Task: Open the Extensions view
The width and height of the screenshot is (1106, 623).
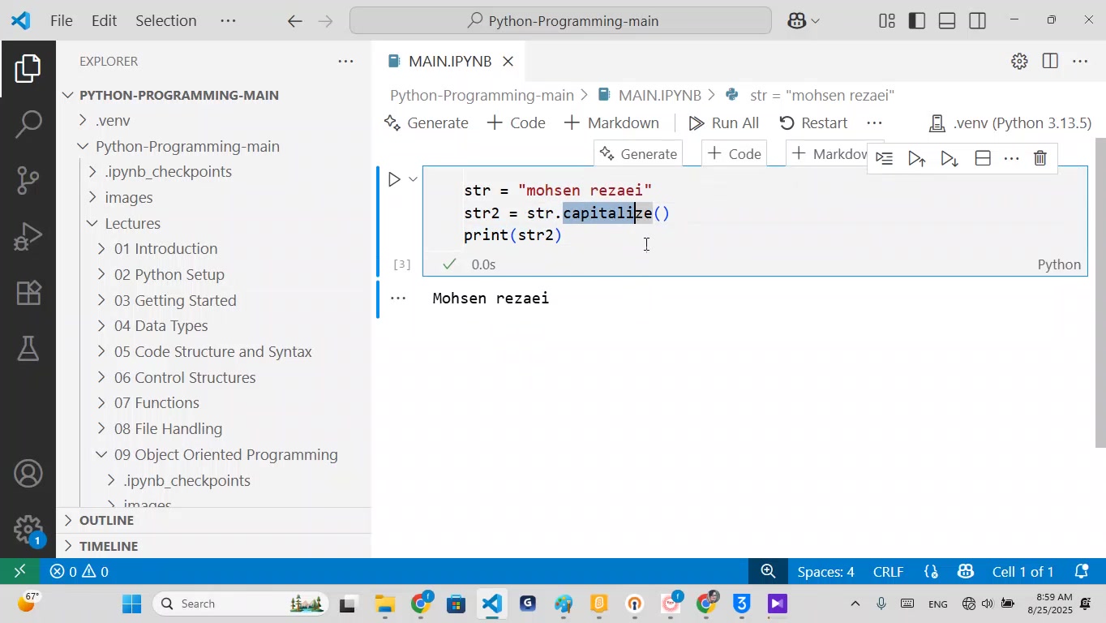Action: [x=28, y=292]
